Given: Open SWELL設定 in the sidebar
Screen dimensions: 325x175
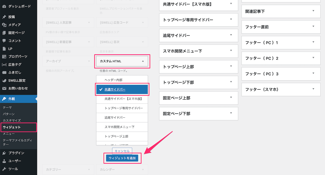Looking at the screenshot, I should (x=17, y=81).
